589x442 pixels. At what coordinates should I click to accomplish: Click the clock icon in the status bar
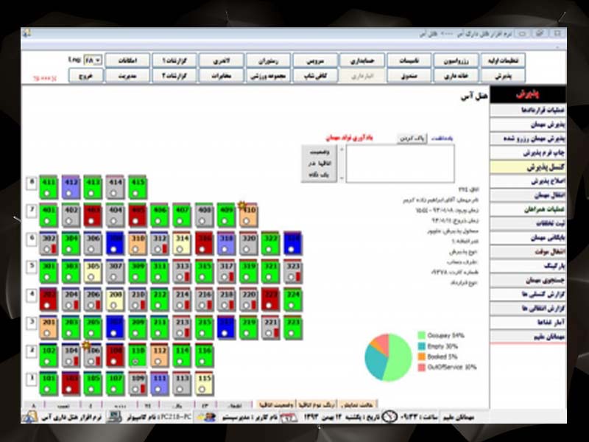pyautogui.click(x=389, y=417)
